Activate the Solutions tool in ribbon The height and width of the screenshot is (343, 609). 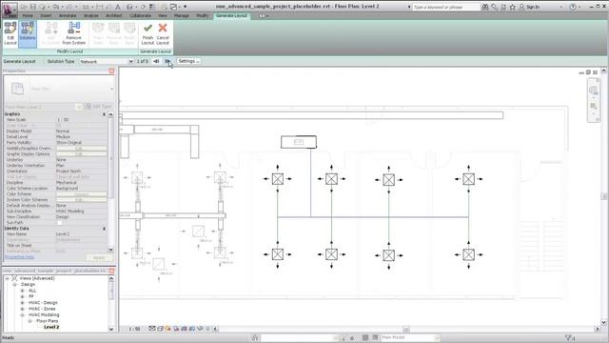click(28, 33)
